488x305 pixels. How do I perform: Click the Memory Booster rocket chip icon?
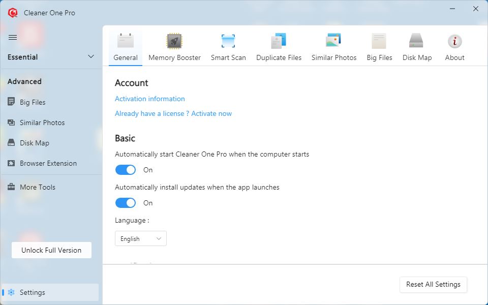pyautogui.click(x=174, y=41)
